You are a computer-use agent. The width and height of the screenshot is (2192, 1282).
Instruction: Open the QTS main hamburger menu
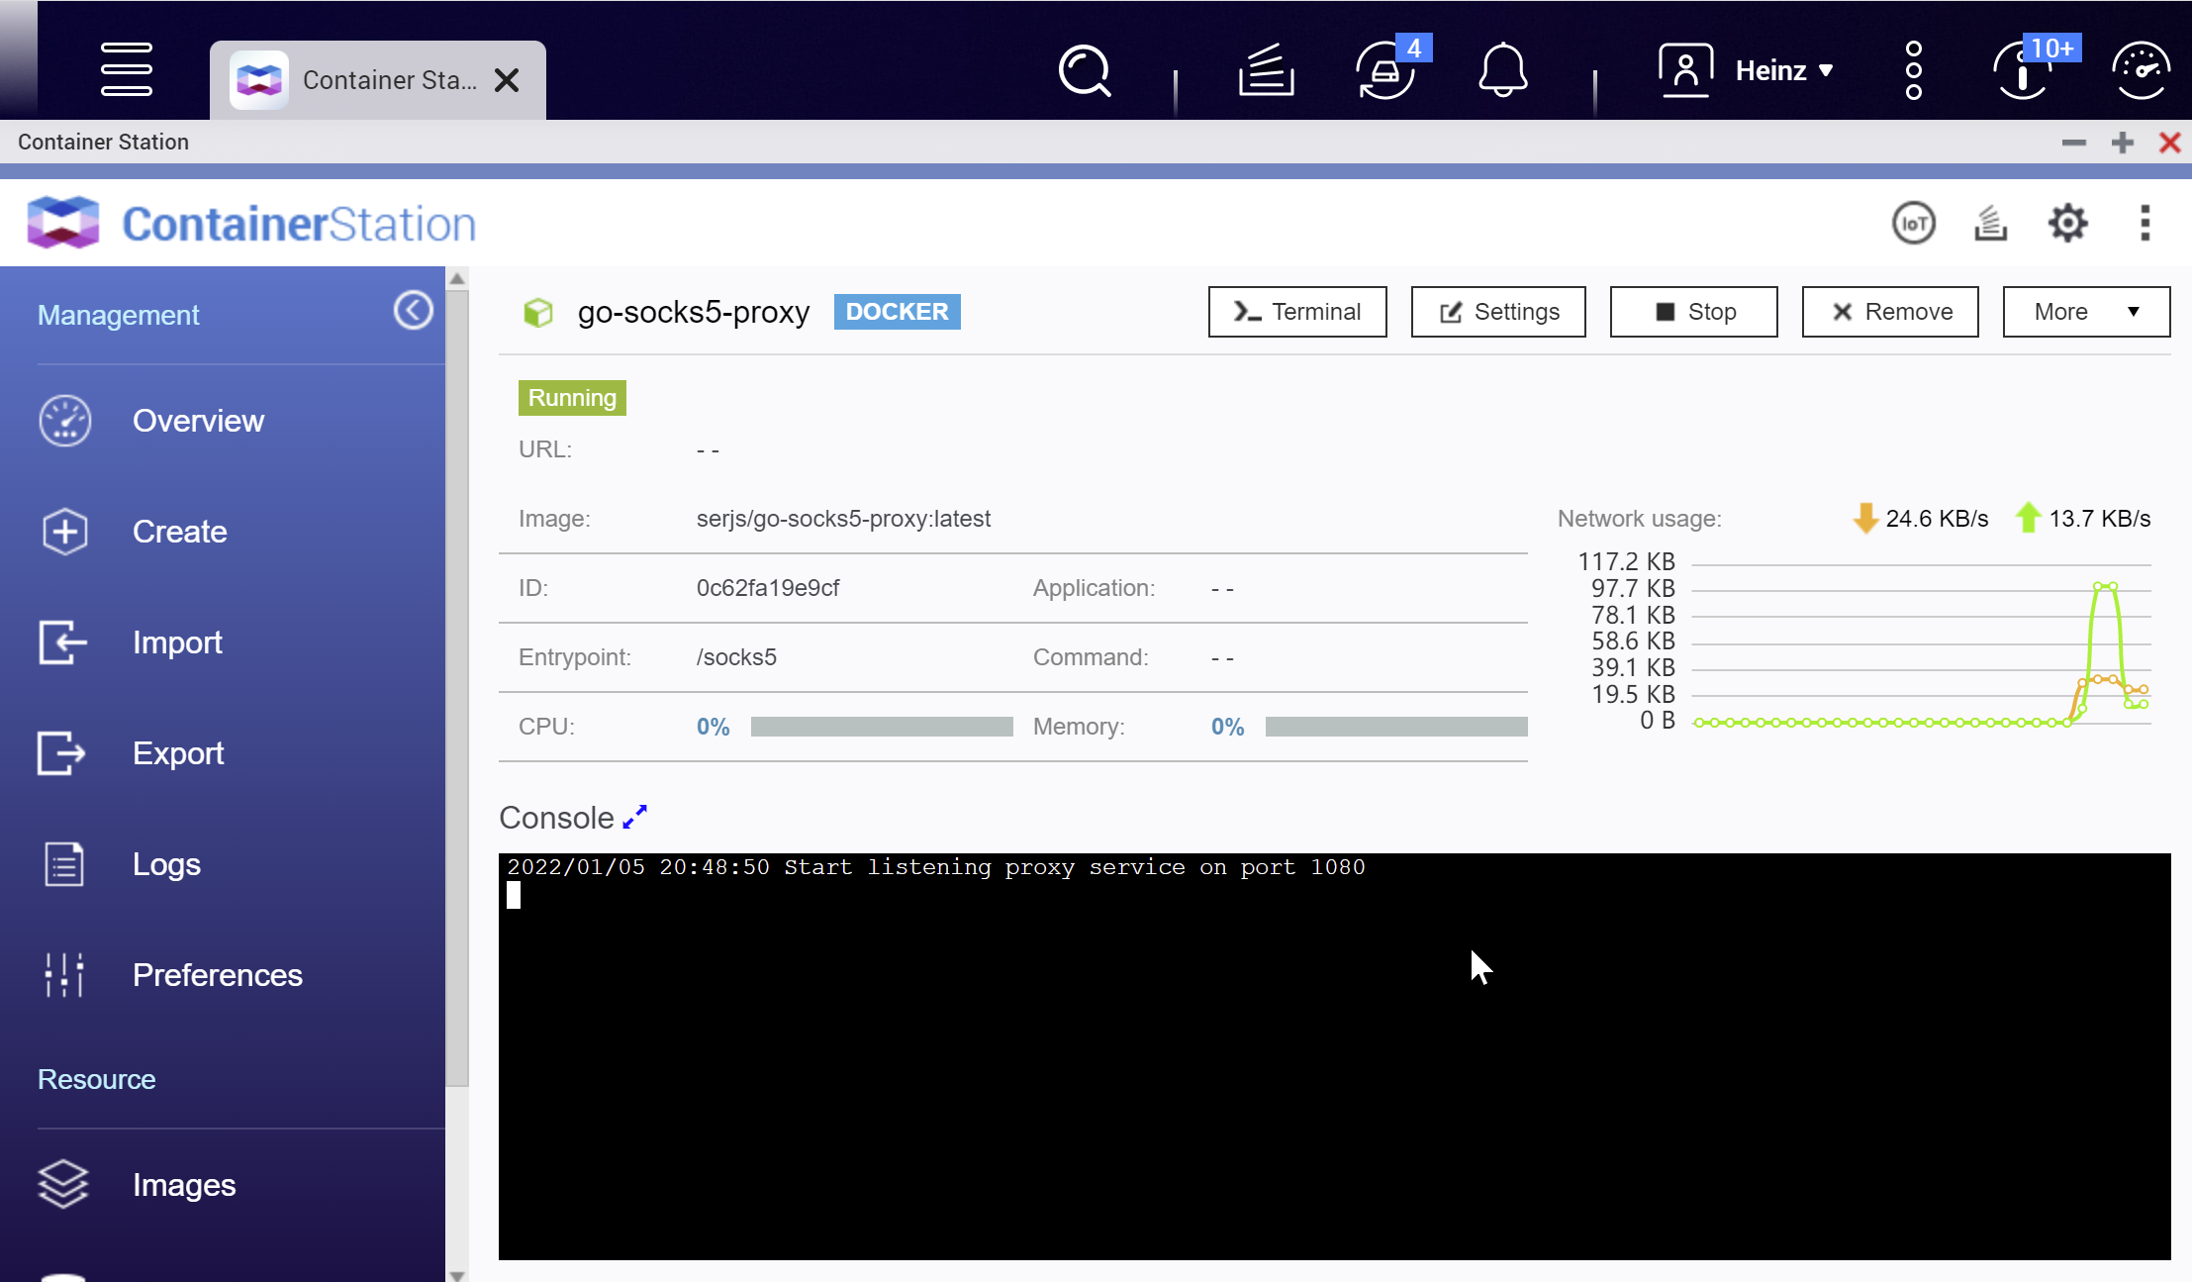[127, 70]
